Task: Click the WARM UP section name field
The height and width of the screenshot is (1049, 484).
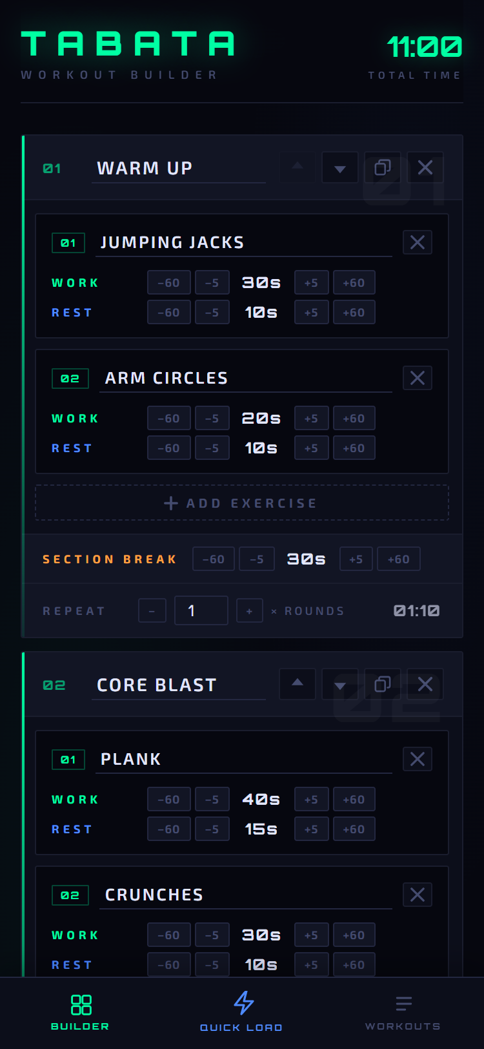Action: pos(179,168)
